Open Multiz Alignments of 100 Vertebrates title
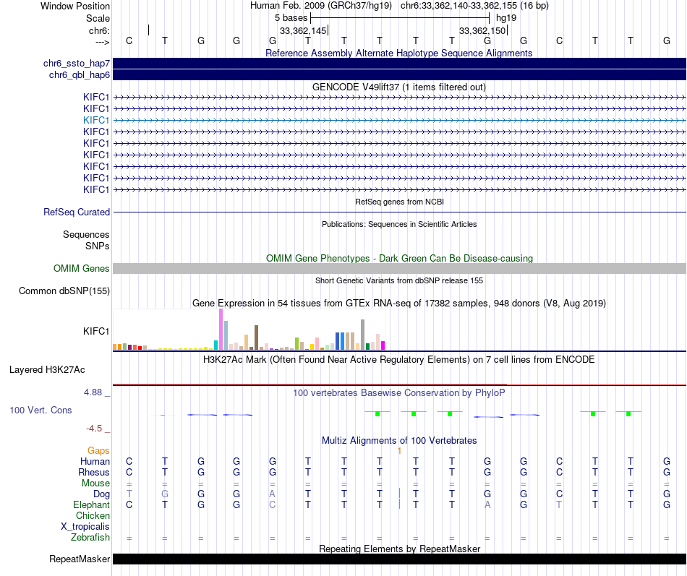This screenshot has height=576, width=687. click(x=399, y=441)
